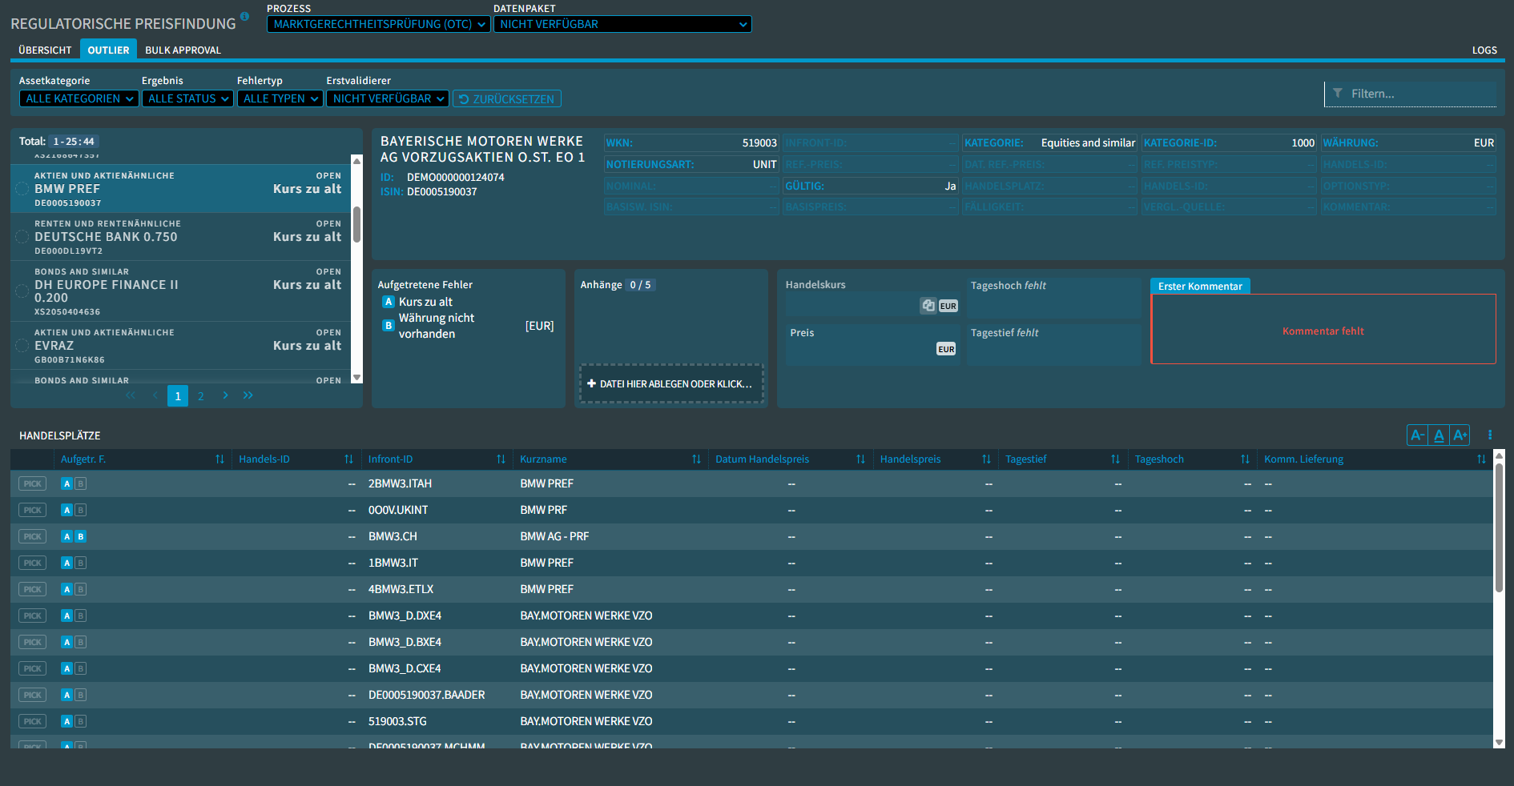Click the EUR currency badge in Preis field
This screenshot has height=786, width=1514.
(946, 349)
